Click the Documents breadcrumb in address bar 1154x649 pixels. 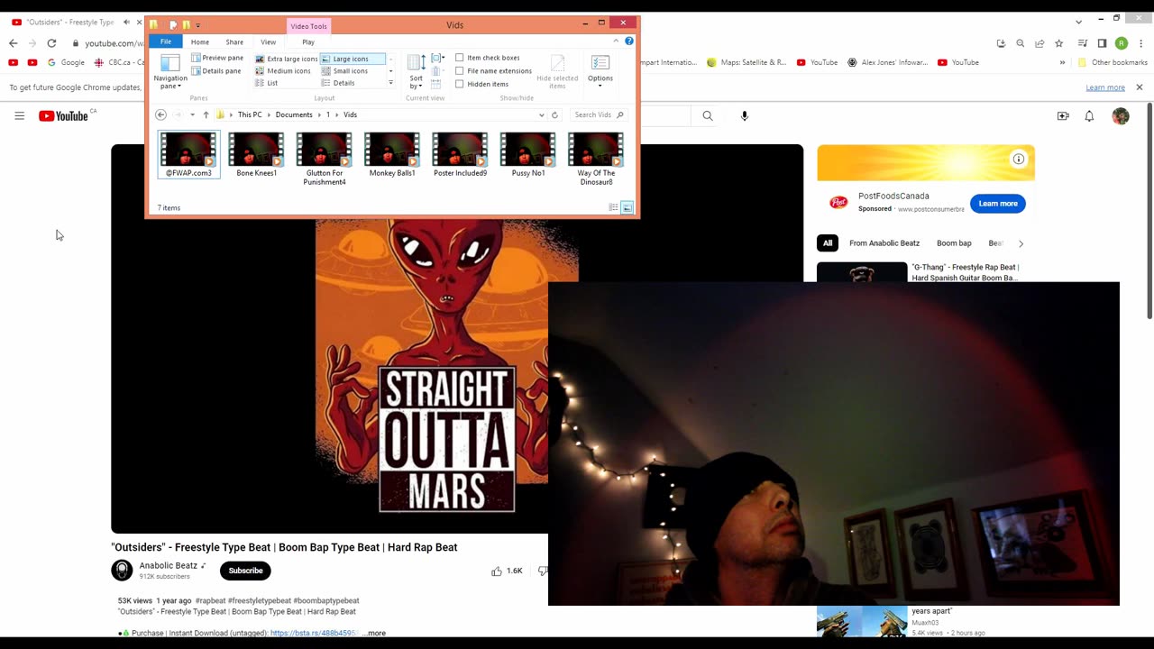click(x=294, y=114)
